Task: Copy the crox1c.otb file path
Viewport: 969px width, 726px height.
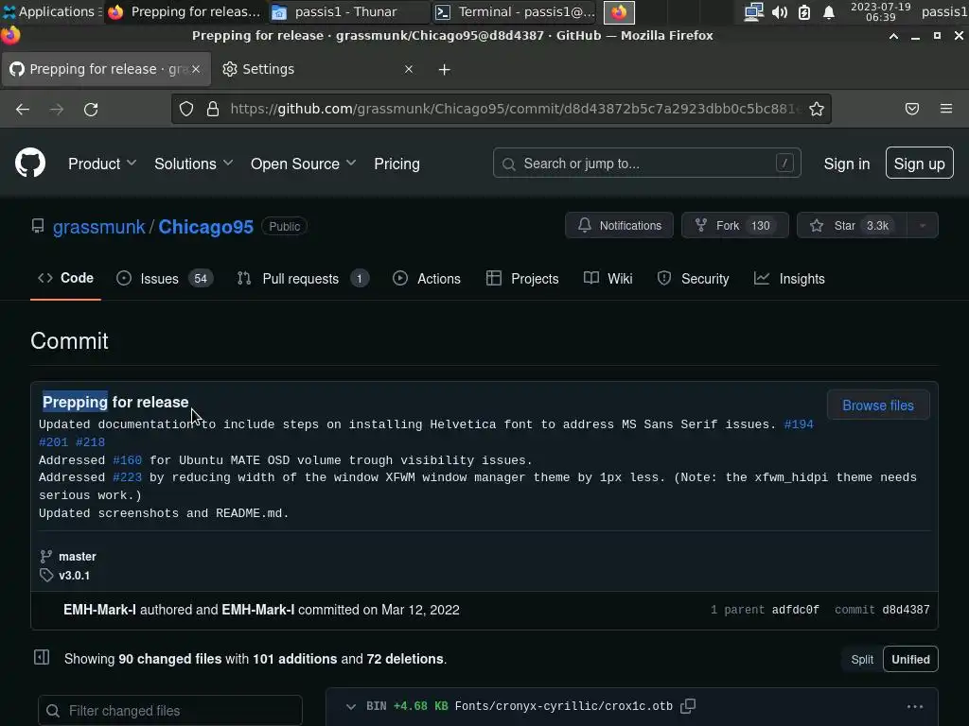Action: pos(689,705)
